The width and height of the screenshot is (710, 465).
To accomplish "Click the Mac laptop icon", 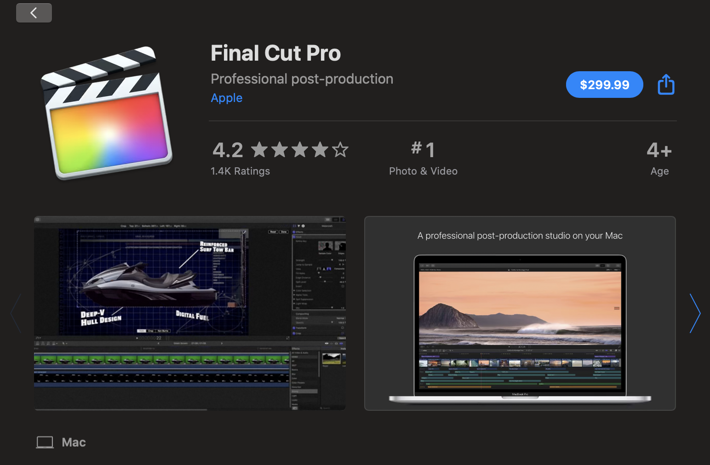I will click(x=45, y=442).
